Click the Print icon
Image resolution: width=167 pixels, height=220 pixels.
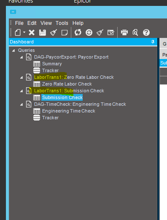(x=124, y=32)
